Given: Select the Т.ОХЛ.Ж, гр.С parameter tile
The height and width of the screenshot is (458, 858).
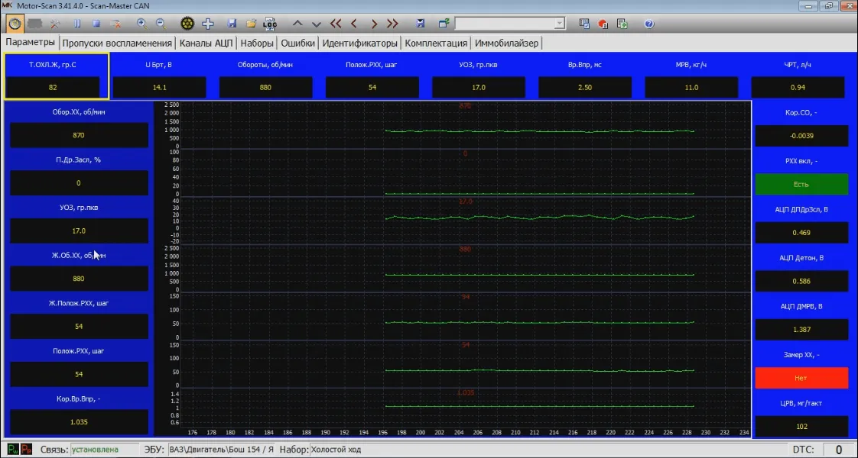Looking at the screenshot, I should pyautogui.click(x=57, y=76).
